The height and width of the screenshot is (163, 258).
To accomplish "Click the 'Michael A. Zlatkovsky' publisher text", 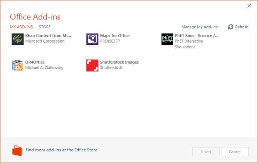I will 44,68.
